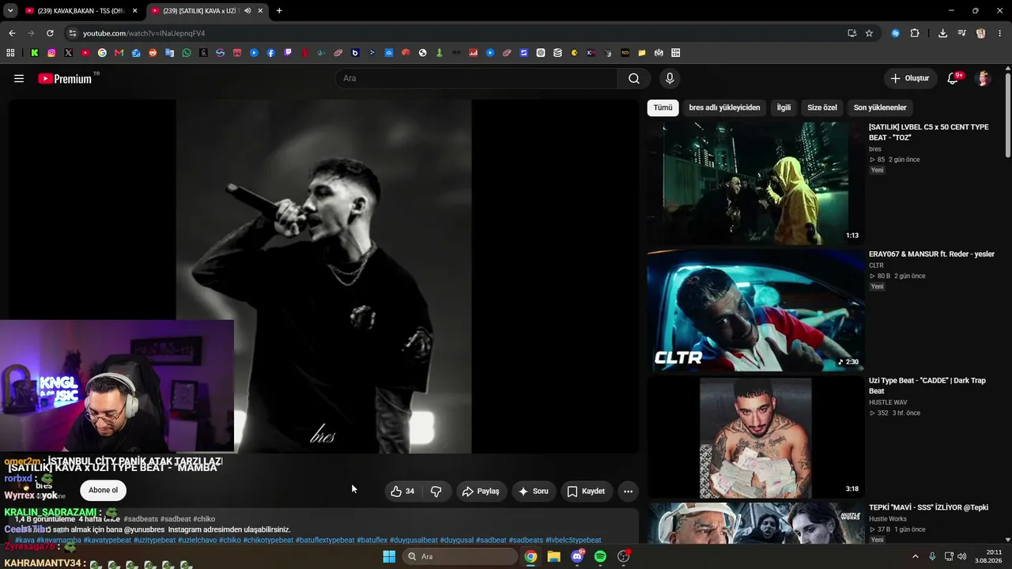Screen dimensions: 1012x569
Task: Click the Soru ask button
Action: click(533, 492)
